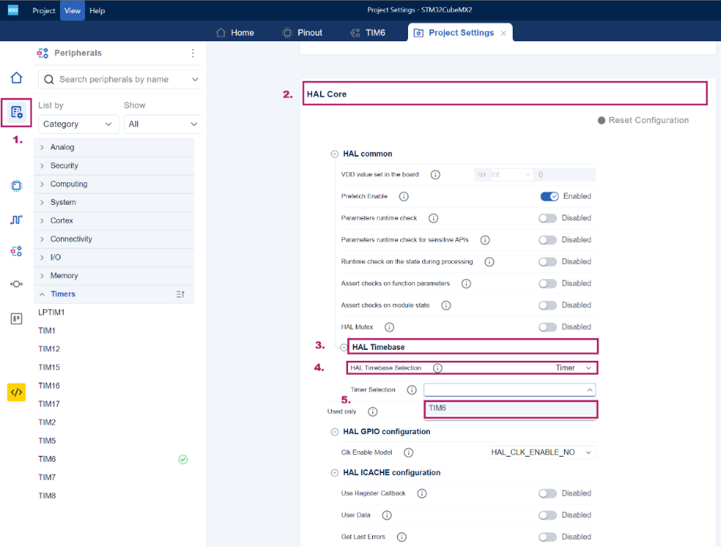This screenshot has height=547, width=721.
Task: Open the Show All dropdown
Action: 162,124
